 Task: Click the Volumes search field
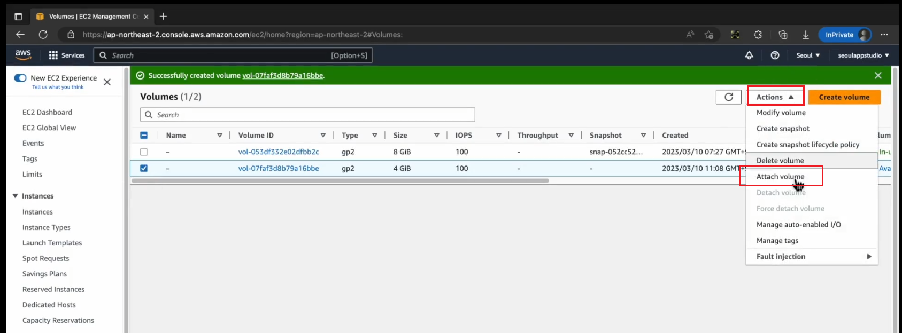pyautogui.click(x=307, y=115)
